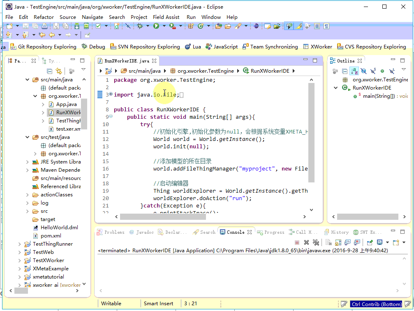The image size is (414, 311).
Task: Open the Run button dropdown arrow
Action: (x=164, y=26)
